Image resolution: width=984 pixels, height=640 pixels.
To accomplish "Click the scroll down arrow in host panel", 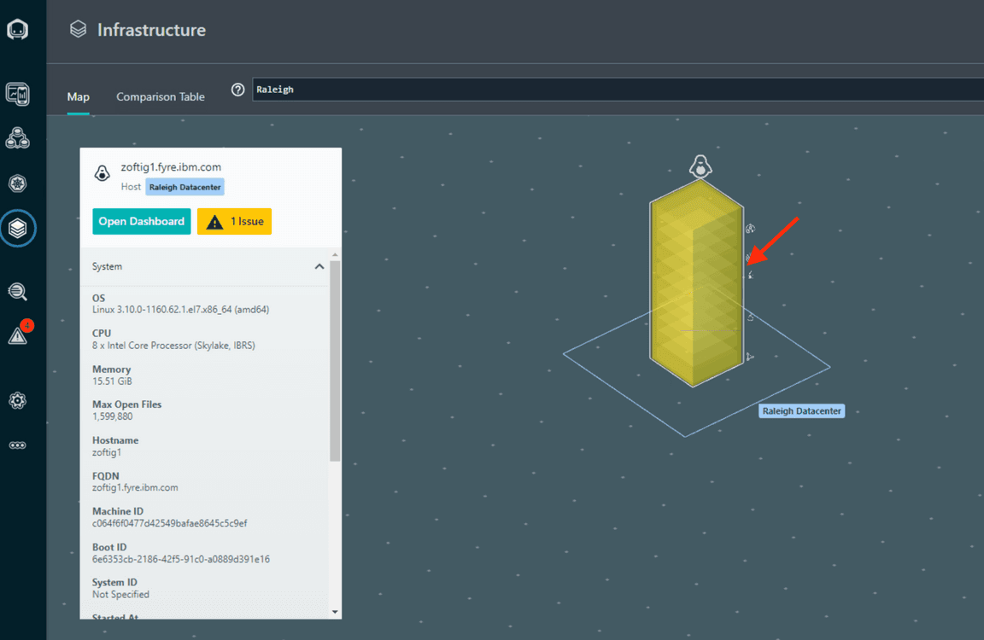I will click(335, 612).
